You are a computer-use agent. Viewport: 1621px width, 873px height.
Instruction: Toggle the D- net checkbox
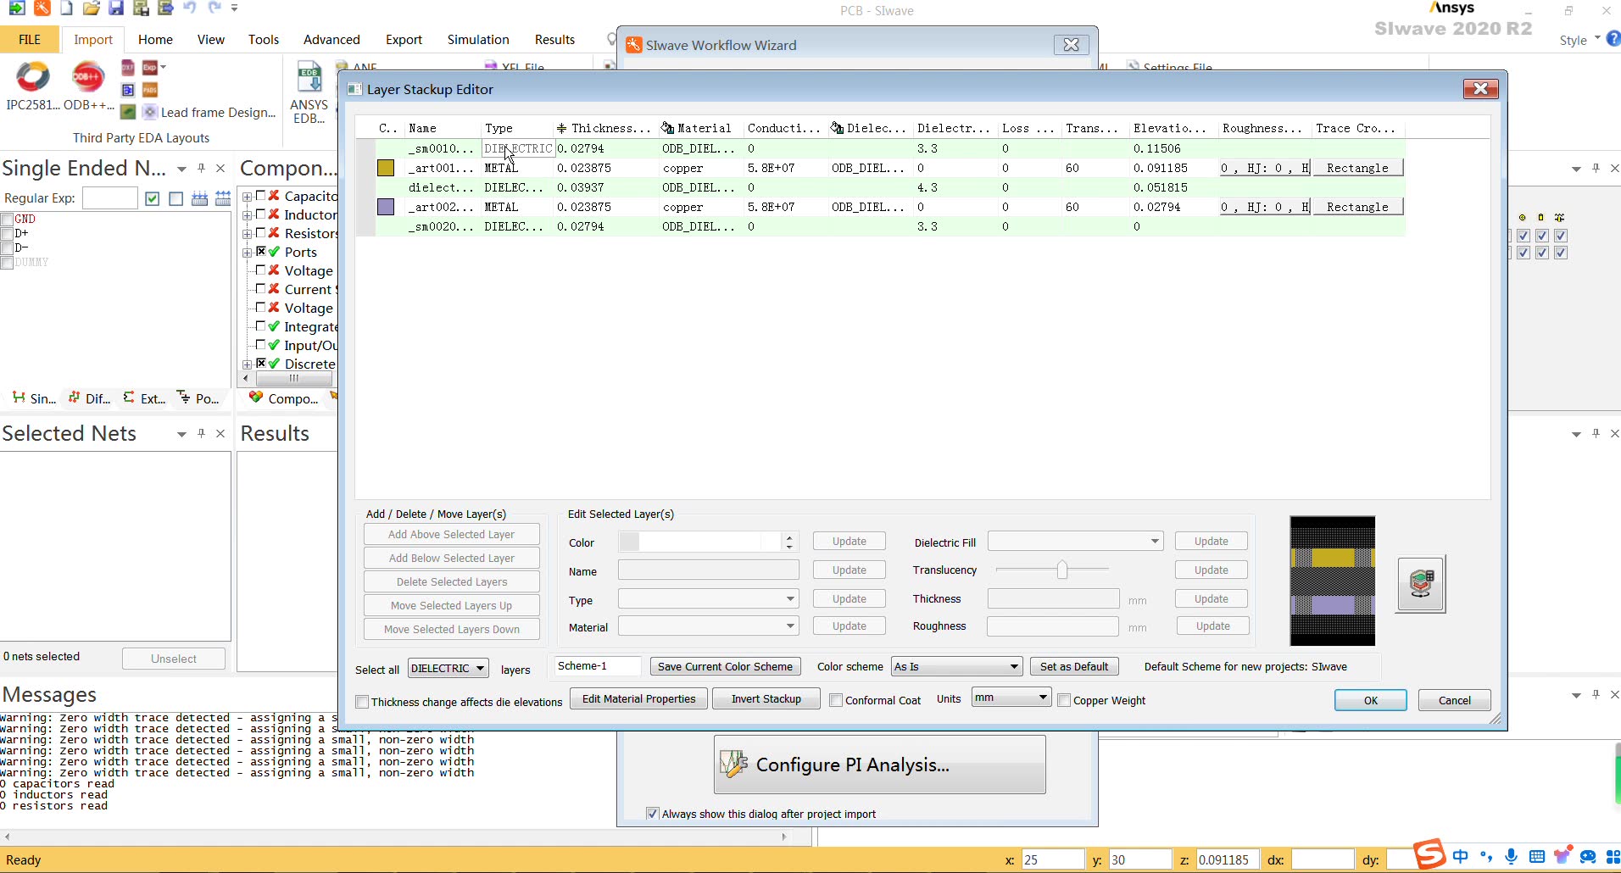[8, 248]
